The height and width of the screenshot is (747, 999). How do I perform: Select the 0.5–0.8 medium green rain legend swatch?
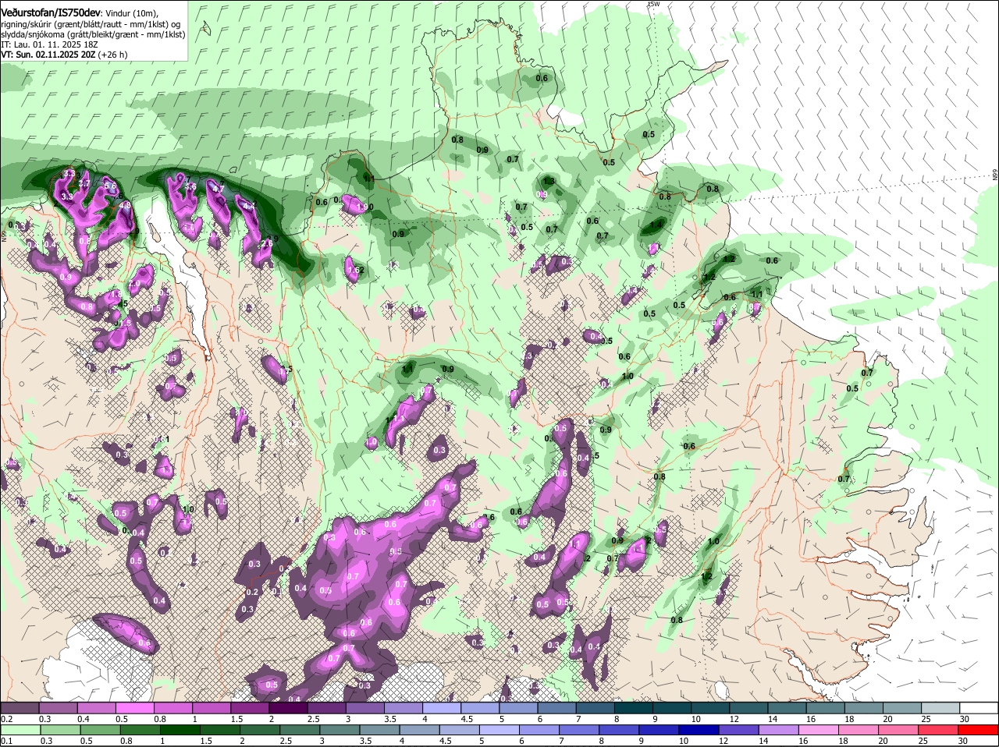[x=100, y=730]
